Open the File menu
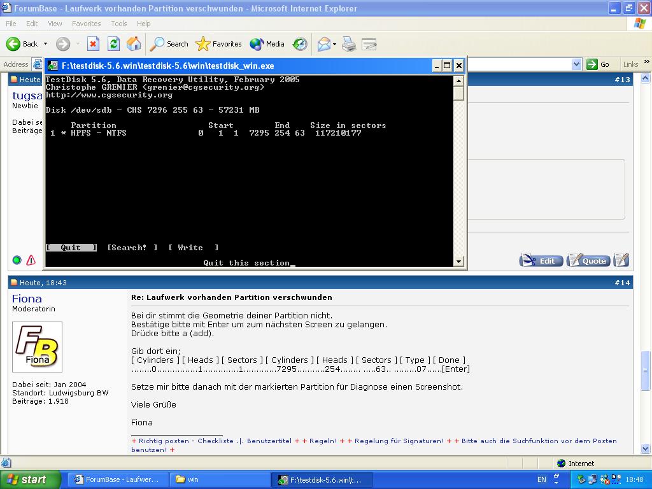 (x=11, y=24)
